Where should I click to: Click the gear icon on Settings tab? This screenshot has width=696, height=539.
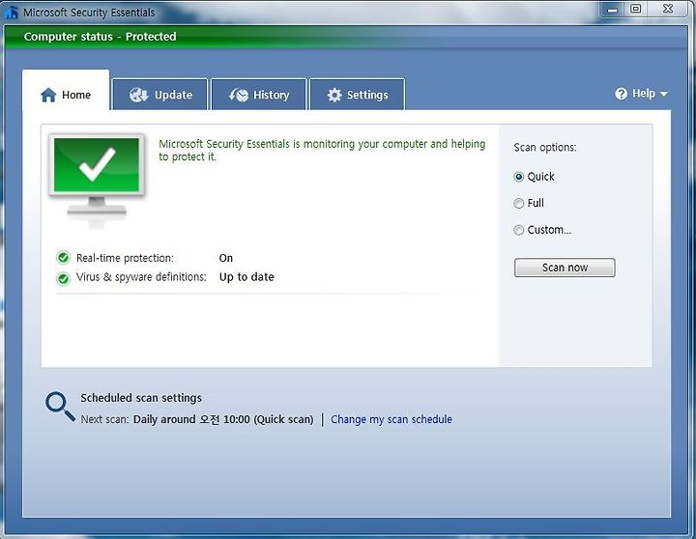pos(334,95)
